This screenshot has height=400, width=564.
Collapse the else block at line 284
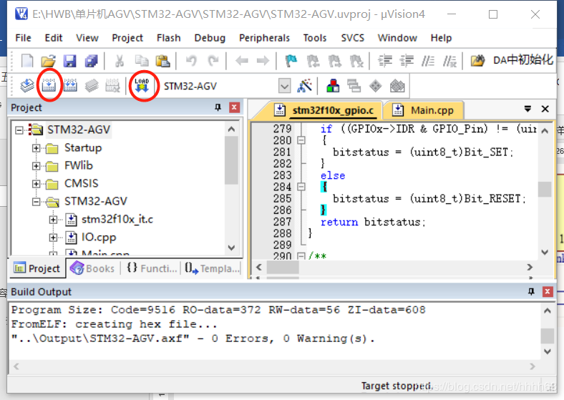click(301, 186)
